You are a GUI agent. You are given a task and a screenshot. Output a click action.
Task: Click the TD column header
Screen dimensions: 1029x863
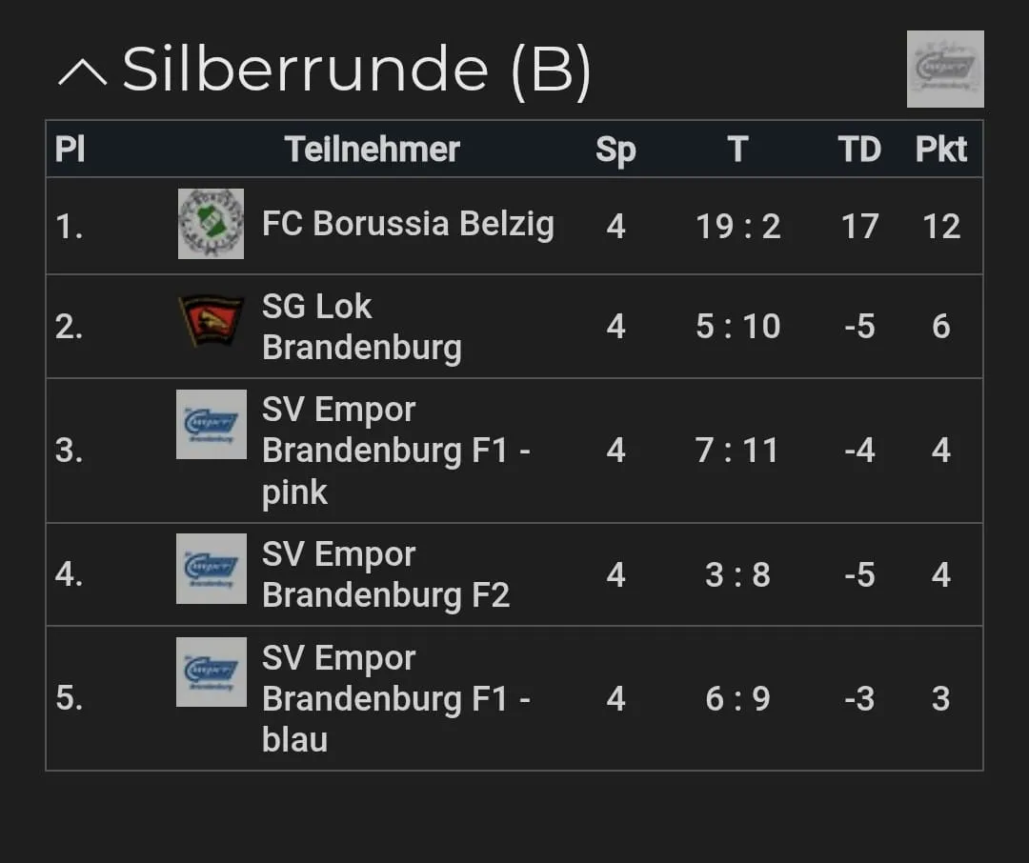point(858,149)
